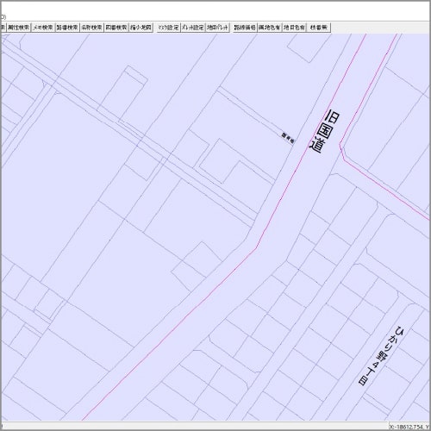Click the メモ検索 memo search button

click(x=43, y=28)
